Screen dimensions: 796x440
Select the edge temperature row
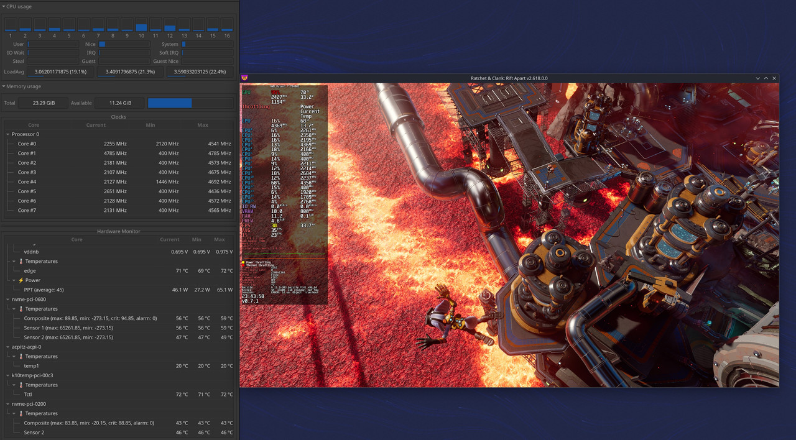click(119, 271)
